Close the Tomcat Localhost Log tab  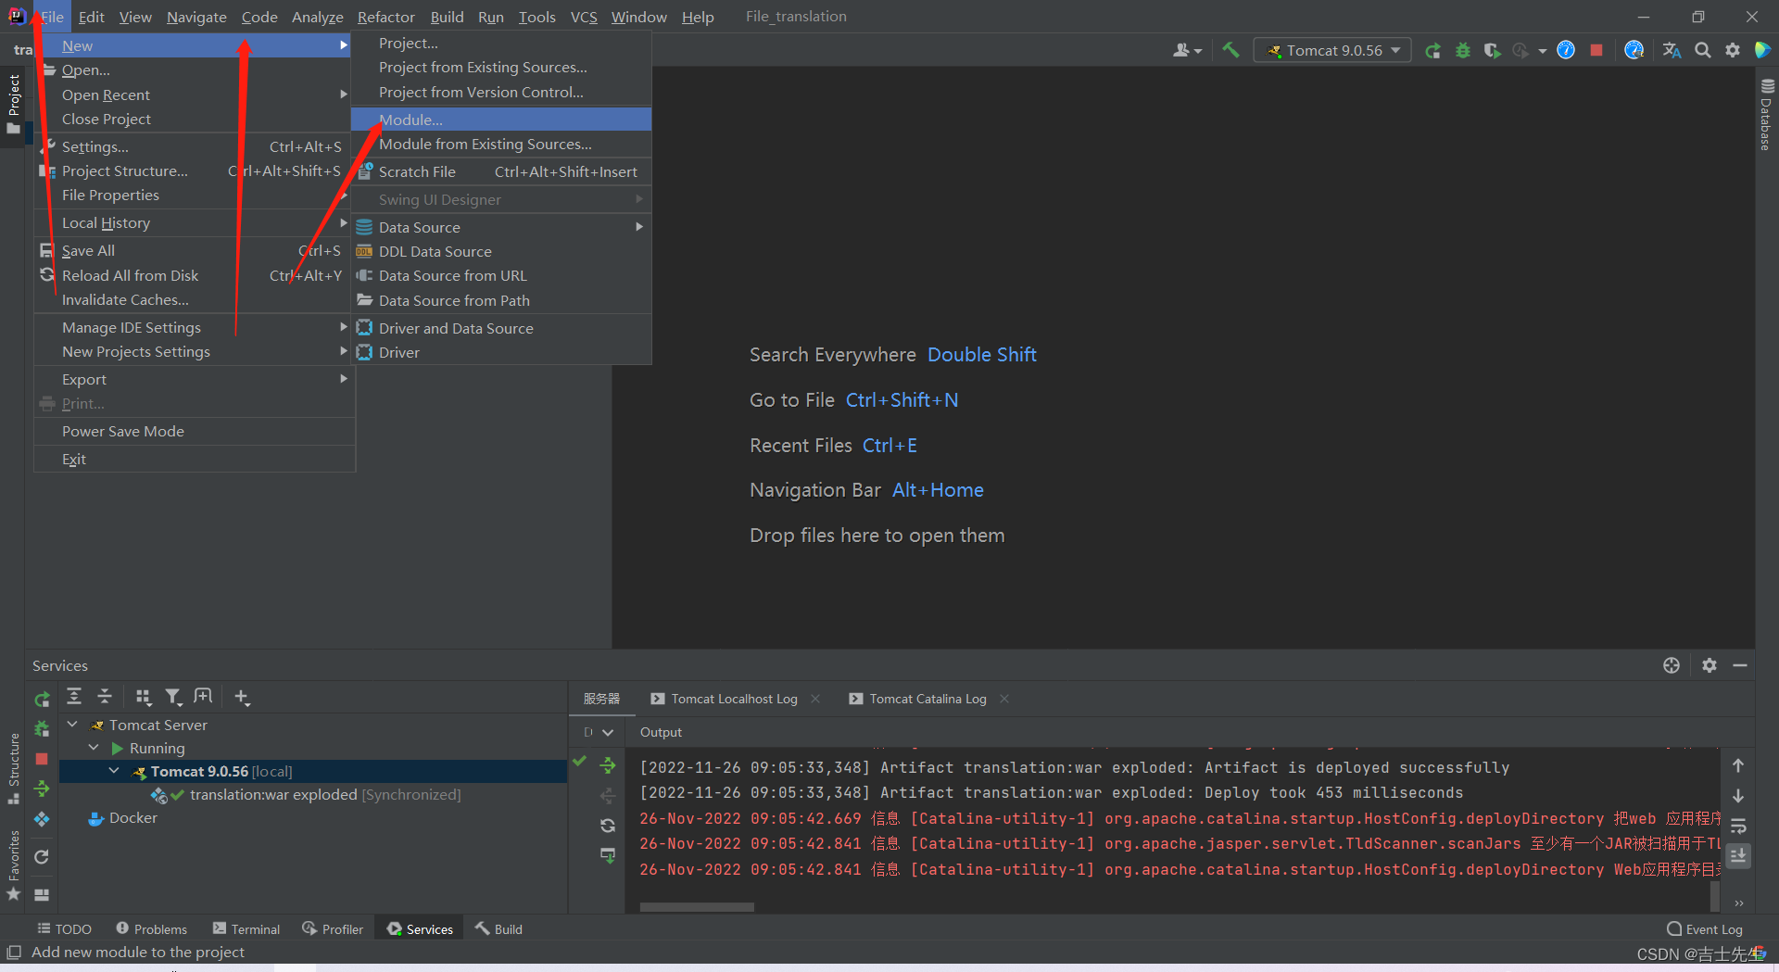tap(815, 699)
